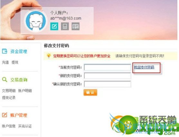Click the gray ID card verification icon
Viewport: 179px width, 137px height.
[75, 26]
